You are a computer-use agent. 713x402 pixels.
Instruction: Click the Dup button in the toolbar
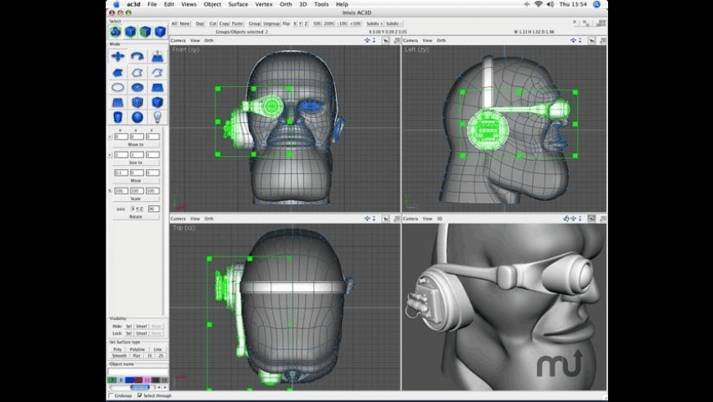click(x=200, y=24)
